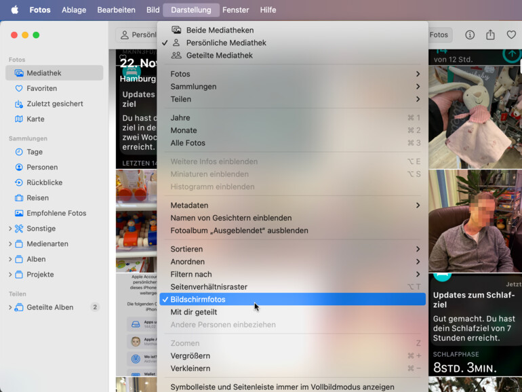Choose Jahre view
This screenshot has width=522, height=392.
(293, 118)
